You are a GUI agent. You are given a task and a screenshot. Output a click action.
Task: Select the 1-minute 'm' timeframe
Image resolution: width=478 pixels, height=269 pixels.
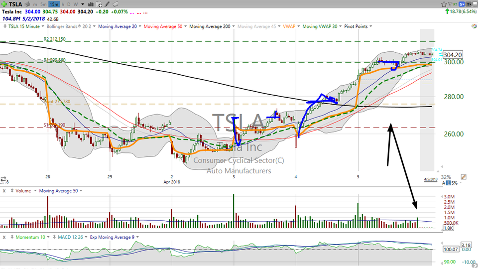coord(35,4)
